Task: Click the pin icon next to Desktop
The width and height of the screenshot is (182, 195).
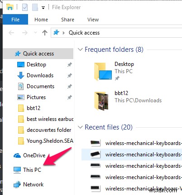Action: tap(69, 65)
